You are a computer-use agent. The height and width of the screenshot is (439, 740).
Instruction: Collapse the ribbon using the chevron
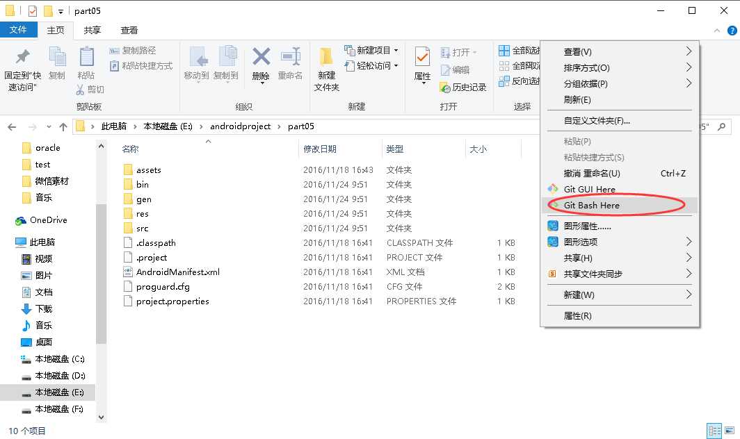point(717,31)
